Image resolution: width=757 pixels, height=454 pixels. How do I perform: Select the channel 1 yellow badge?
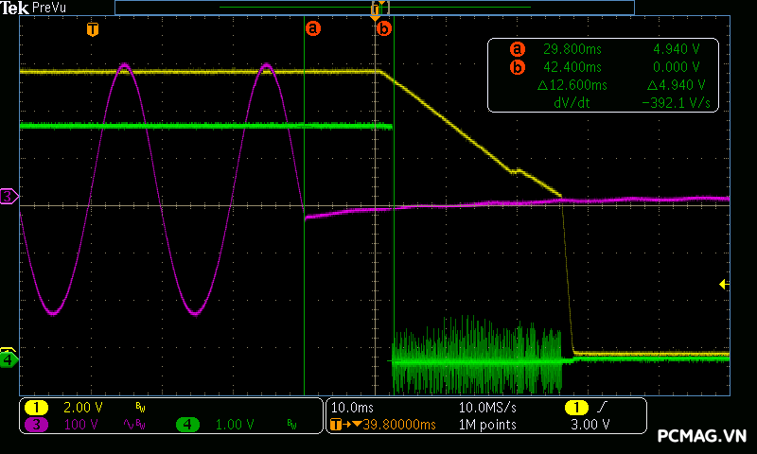click(x=36, y=407)
